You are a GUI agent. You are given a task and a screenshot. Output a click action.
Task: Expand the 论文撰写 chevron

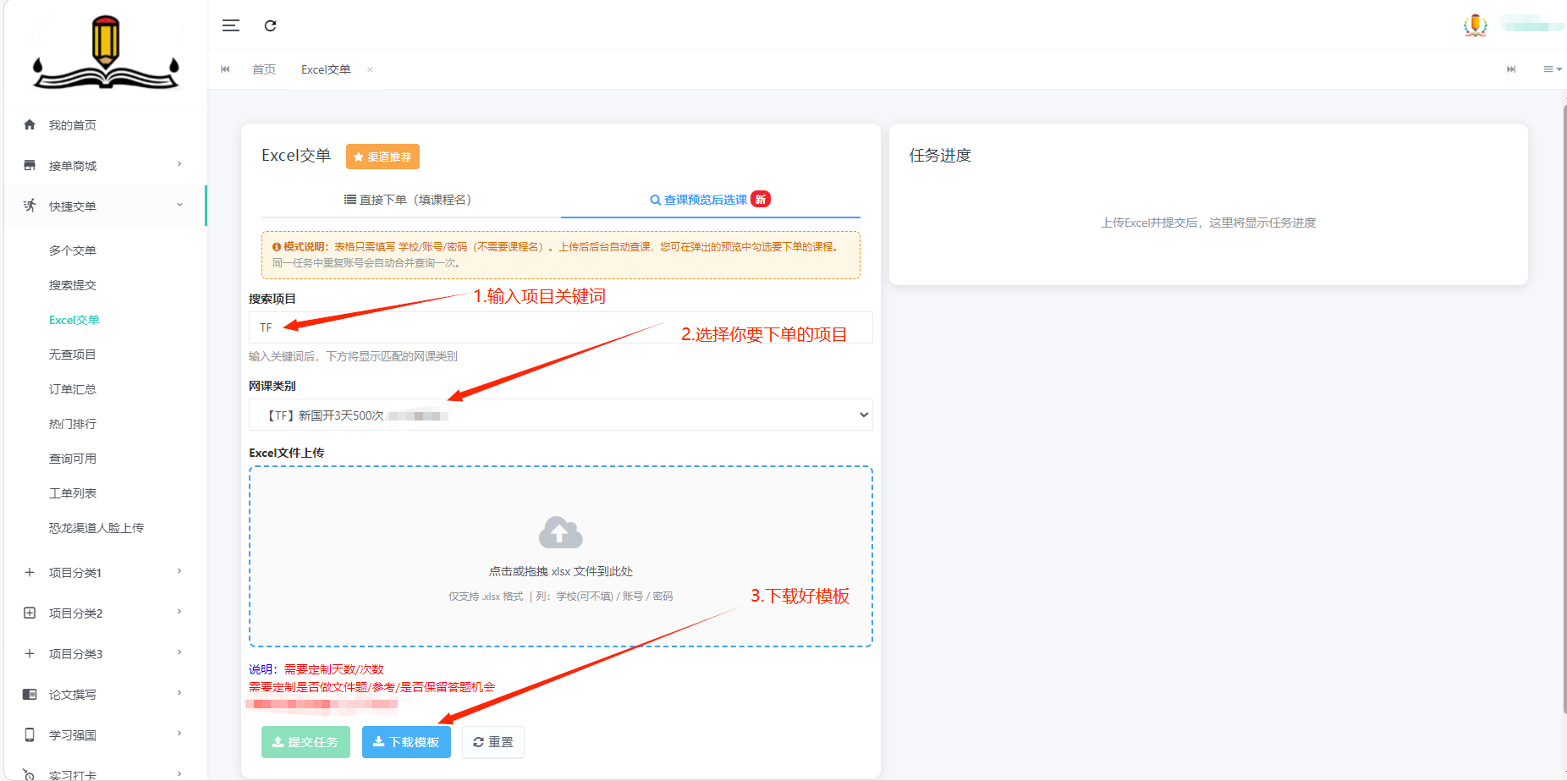tap(179, 693)
